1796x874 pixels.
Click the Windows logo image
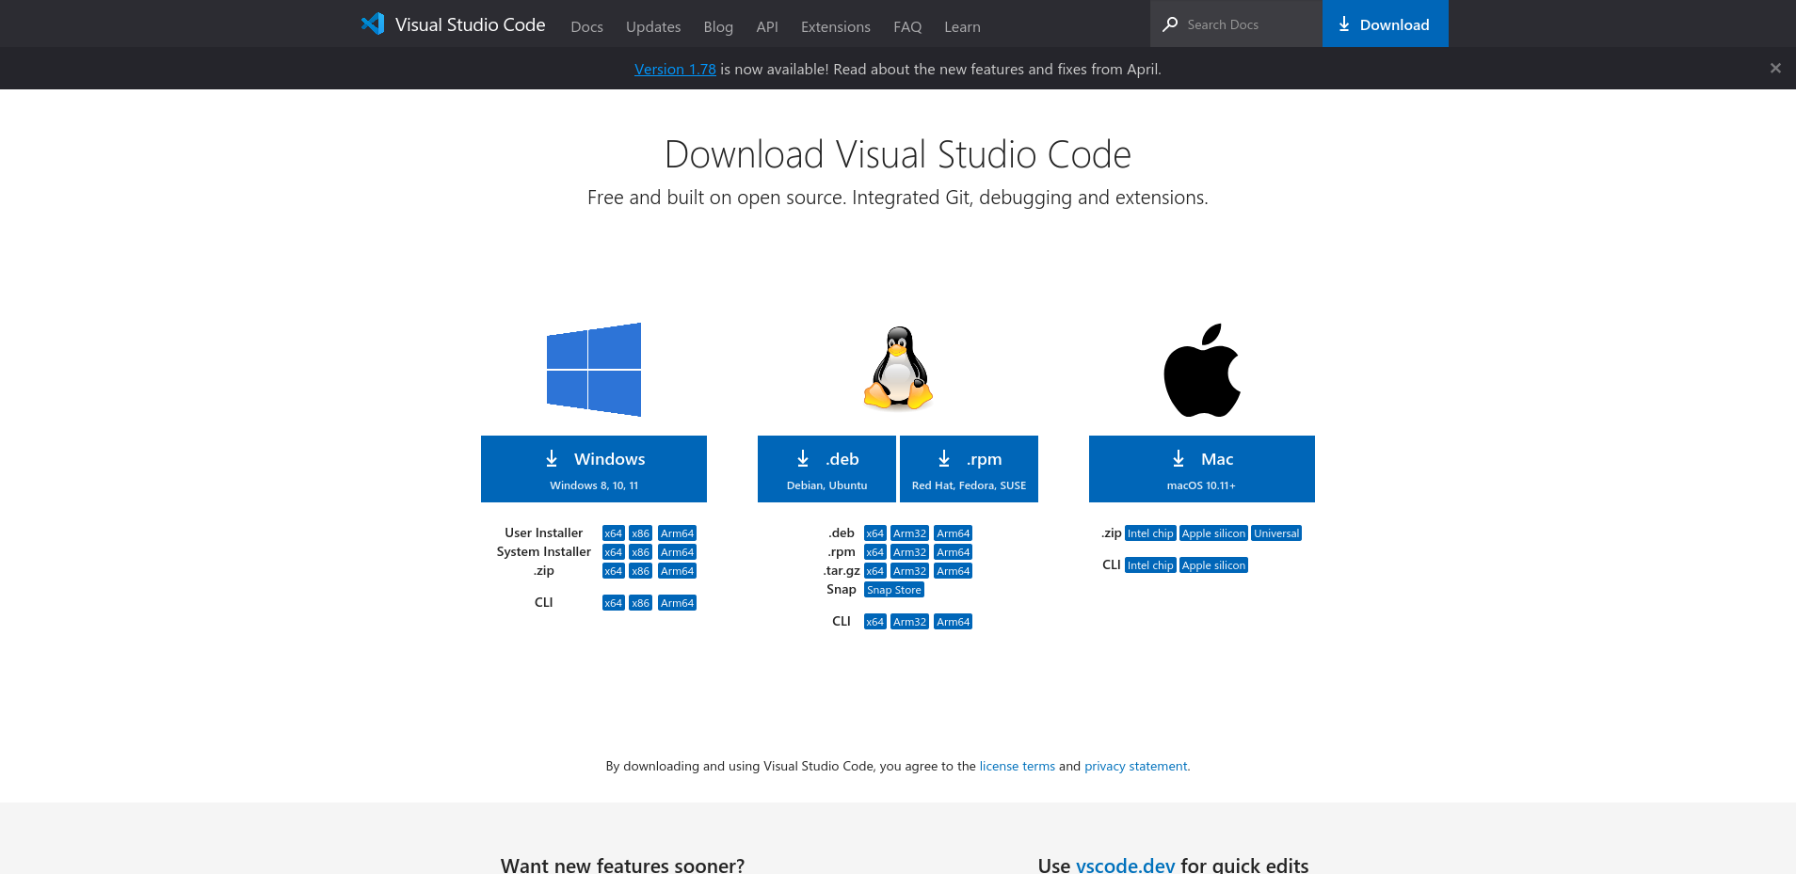click(x=594, y=370)
